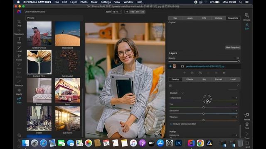
Task: Select the Faces tool
Action: pyautogui.click(x=19, y=58)
